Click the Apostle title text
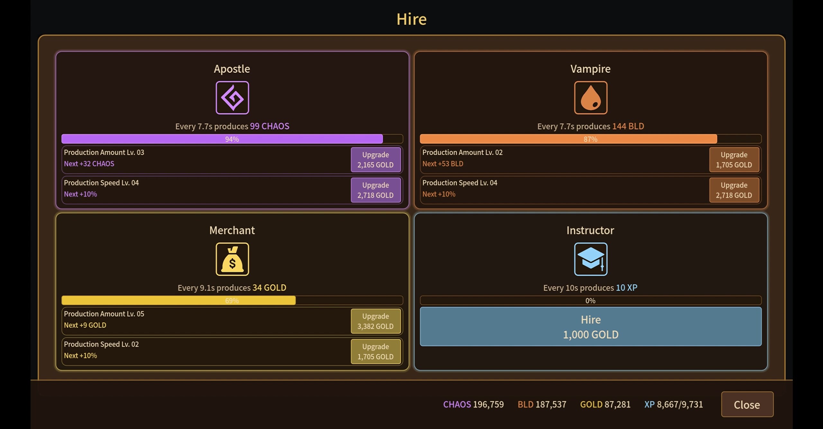Screen dimensions: 823x429 click(232, 69)
